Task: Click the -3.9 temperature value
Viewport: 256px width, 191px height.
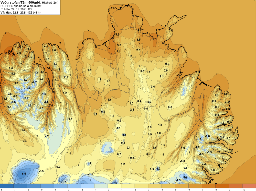Action: click(x=185, y=177)
